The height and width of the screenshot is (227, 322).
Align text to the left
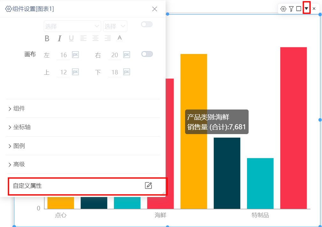pos(83,38)
